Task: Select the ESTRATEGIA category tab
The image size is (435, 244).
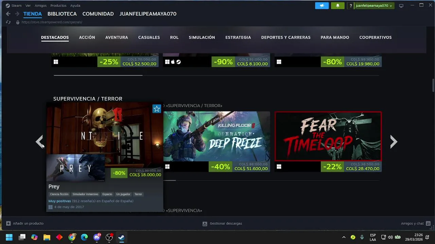Action: pyautogui.click(x=238, y=37)
